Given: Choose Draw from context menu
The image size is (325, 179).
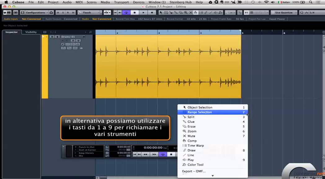Looking at the screenshot, I should pos(213,150).
